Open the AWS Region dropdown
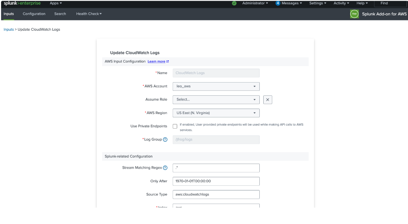Image resolution: width=408 pixels, height=224 pixels. [x=216, y=113]
